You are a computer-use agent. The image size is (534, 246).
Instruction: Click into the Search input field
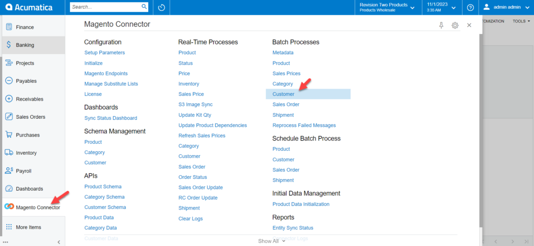(x=105, y=7)
